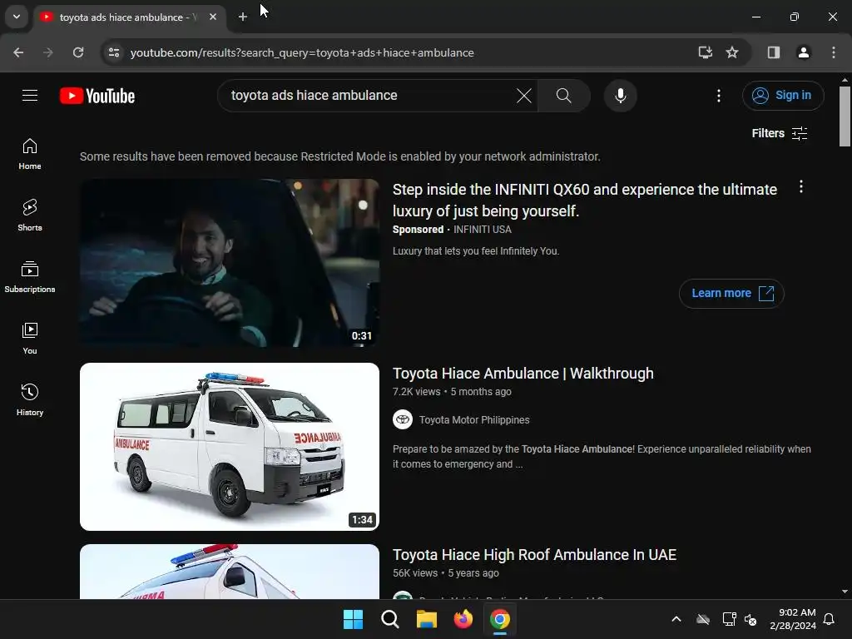Click the magnifier search button

[564, 96]
